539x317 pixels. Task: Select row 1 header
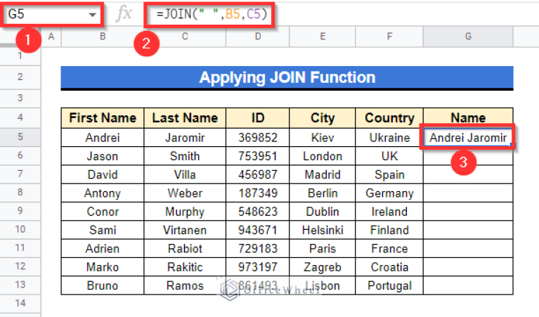(20, 56)
